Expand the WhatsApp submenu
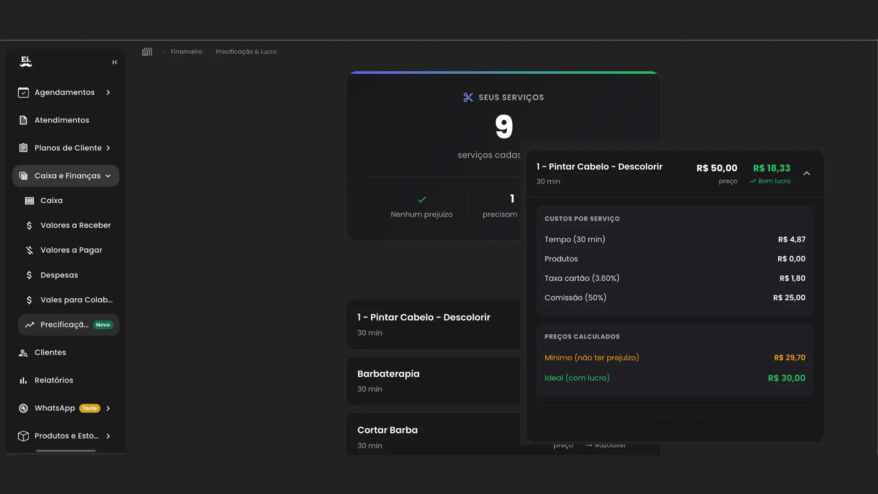 coord(108,408)
